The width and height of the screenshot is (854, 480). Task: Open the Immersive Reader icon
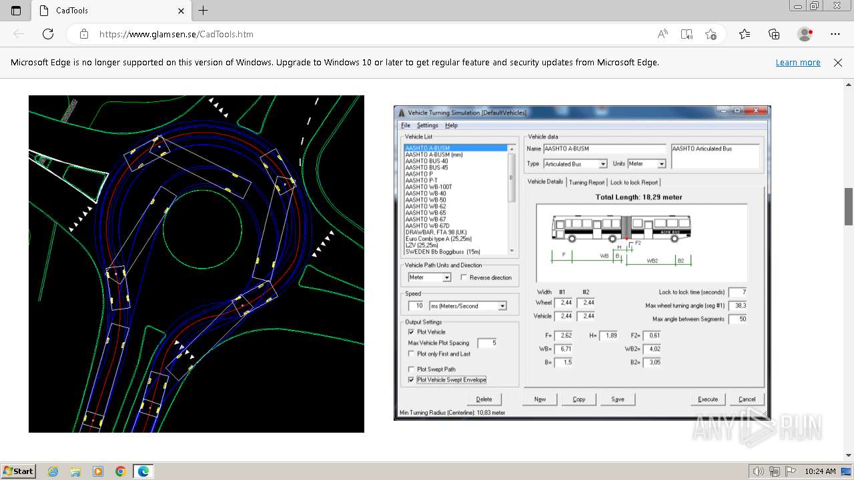pyautogui.click(x=687, y=34)
